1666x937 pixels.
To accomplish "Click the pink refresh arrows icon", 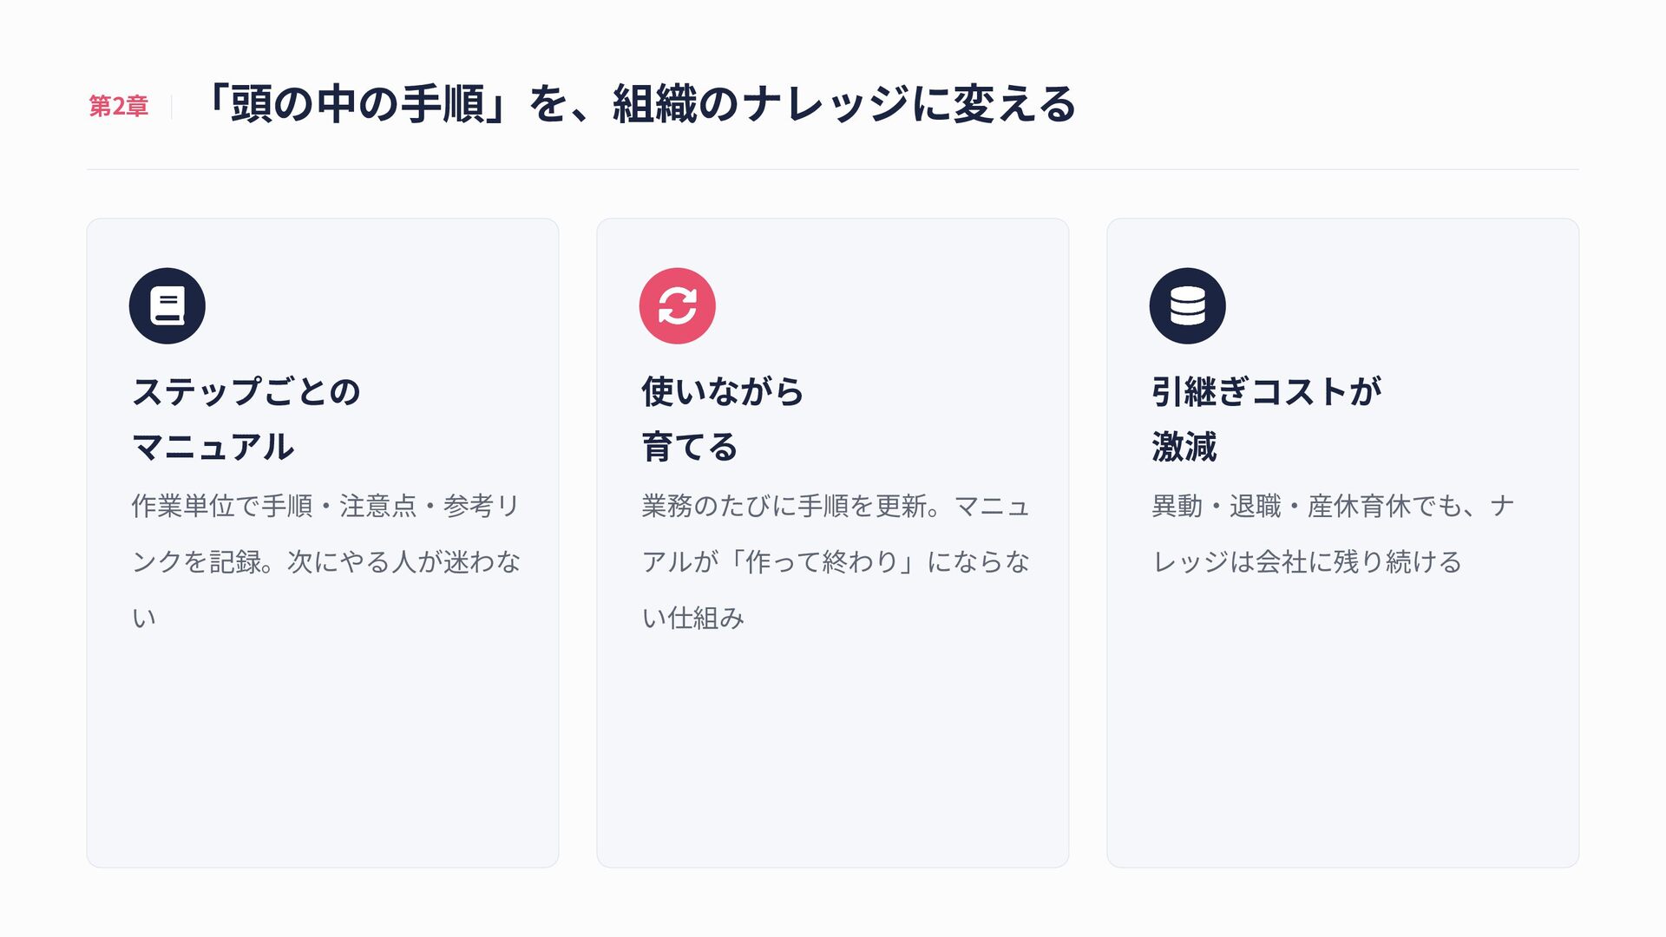I will point(678,306).
